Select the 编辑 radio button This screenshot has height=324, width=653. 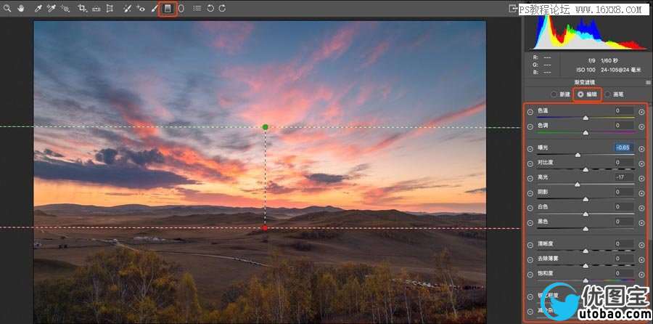[580, 94]
